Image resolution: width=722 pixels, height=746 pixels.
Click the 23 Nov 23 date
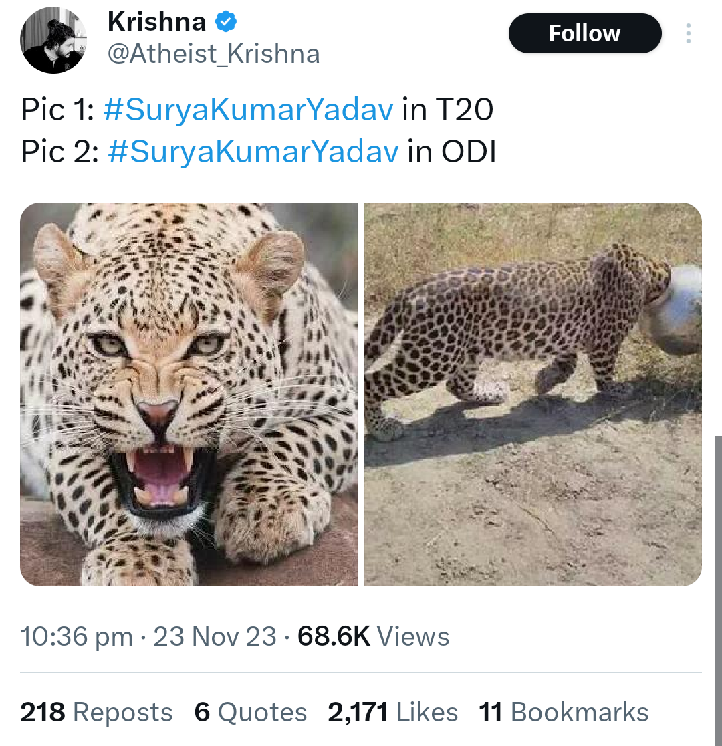(x=215, y=636)
